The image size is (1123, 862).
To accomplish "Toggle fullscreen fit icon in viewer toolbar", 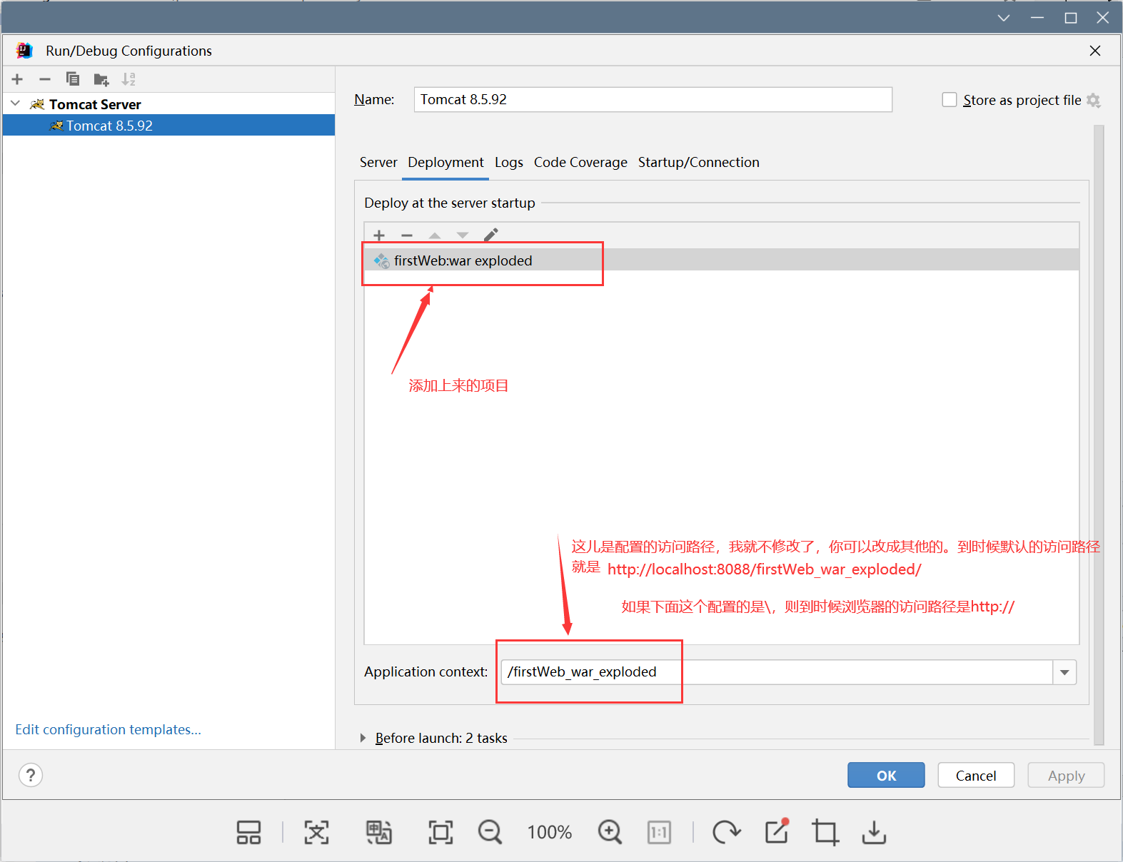I will (x=440, y=832).
